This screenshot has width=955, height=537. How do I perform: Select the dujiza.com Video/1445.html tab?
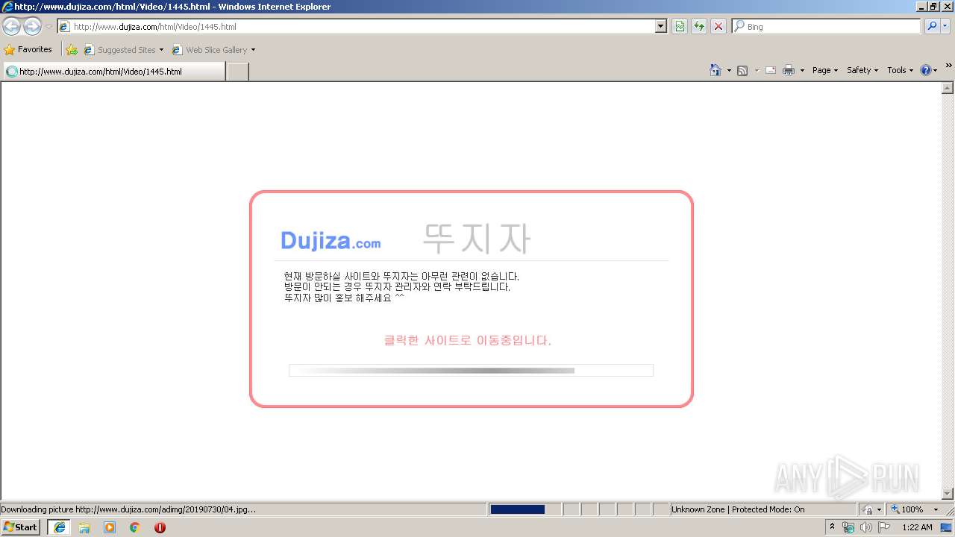point(113,72)
